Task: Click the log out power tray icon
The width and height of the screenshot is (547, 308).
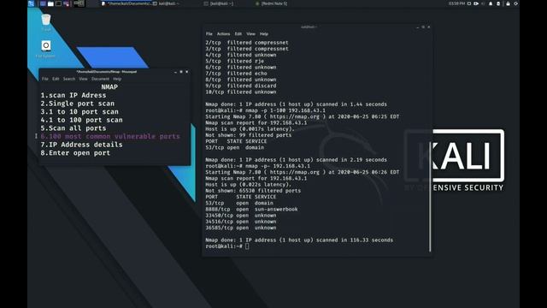Action: (515, 3)
